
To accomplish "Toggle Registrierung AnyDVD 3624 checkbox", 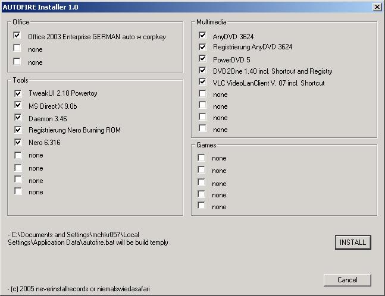I will click(202, 46).
